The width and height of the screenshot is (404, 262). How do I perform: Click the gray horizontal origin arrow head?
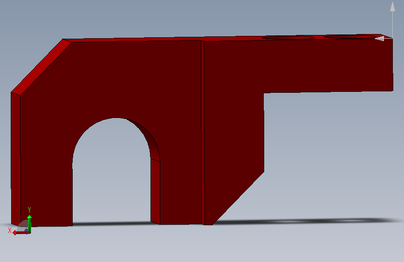(x=379, y=38)
